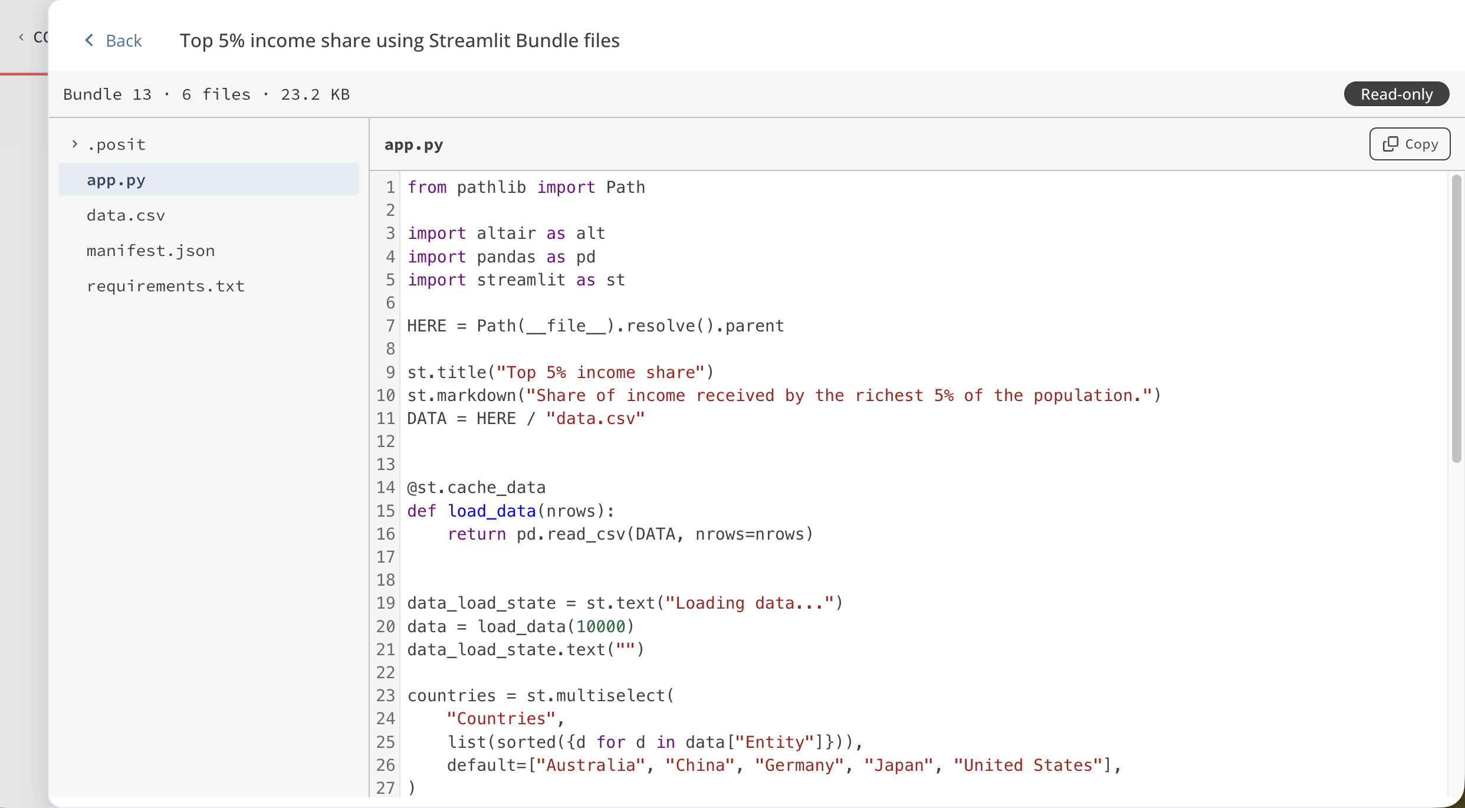1465x808 pixels.
Task: Click the 'Loading data...' code line
Action: click(625, 603)
